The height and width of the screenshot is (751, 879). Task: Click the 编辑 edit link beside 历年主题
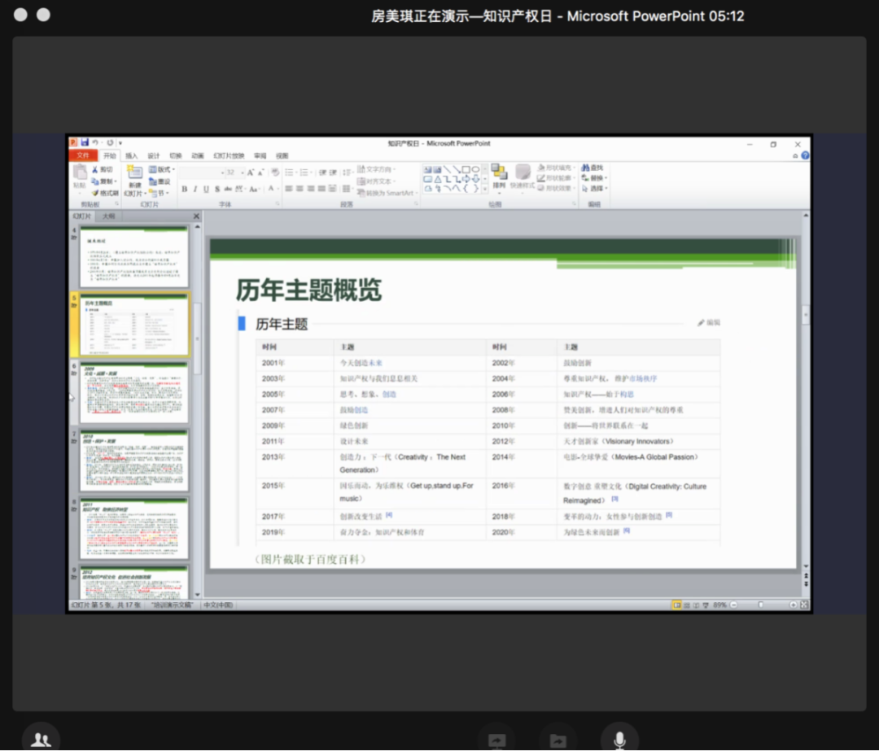709,323
